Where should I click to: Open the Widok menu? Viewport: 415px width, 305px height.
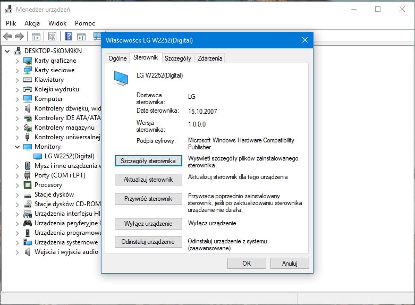pos(57,23)
